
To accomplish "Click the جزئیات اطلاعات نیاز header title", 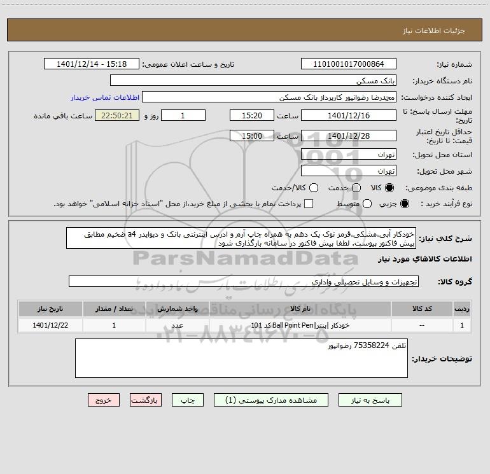I will point(434,31).
